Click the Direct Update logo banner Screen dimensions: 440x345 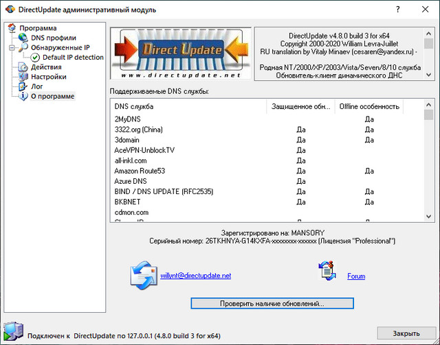[x=180, y=53]
